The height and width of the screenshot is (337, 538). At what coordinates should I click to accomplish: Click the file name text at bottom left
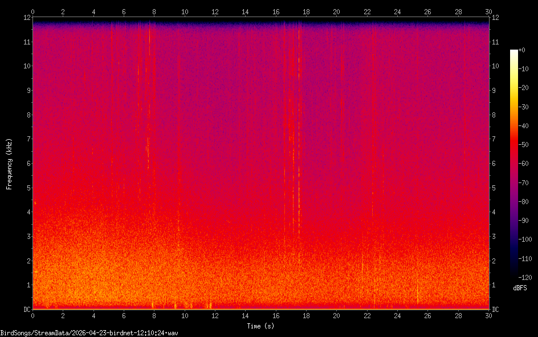pyautogui.click(x=89, y=332)
